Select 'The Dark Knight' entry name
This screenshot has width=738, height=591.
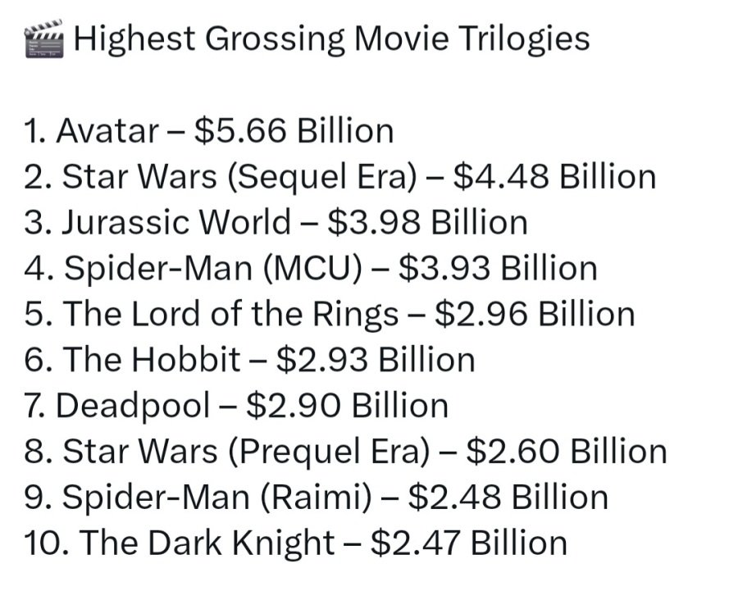(208, 544)
